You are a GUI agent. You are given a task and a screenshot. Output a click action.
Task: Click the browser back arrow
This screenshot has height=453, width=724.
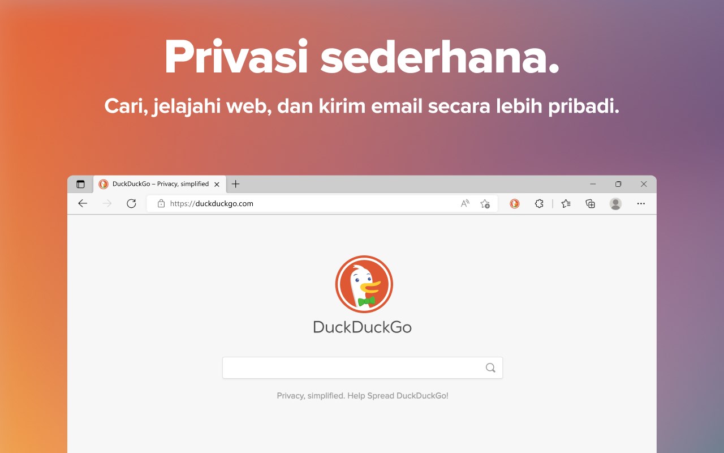(x=83, y=203)
